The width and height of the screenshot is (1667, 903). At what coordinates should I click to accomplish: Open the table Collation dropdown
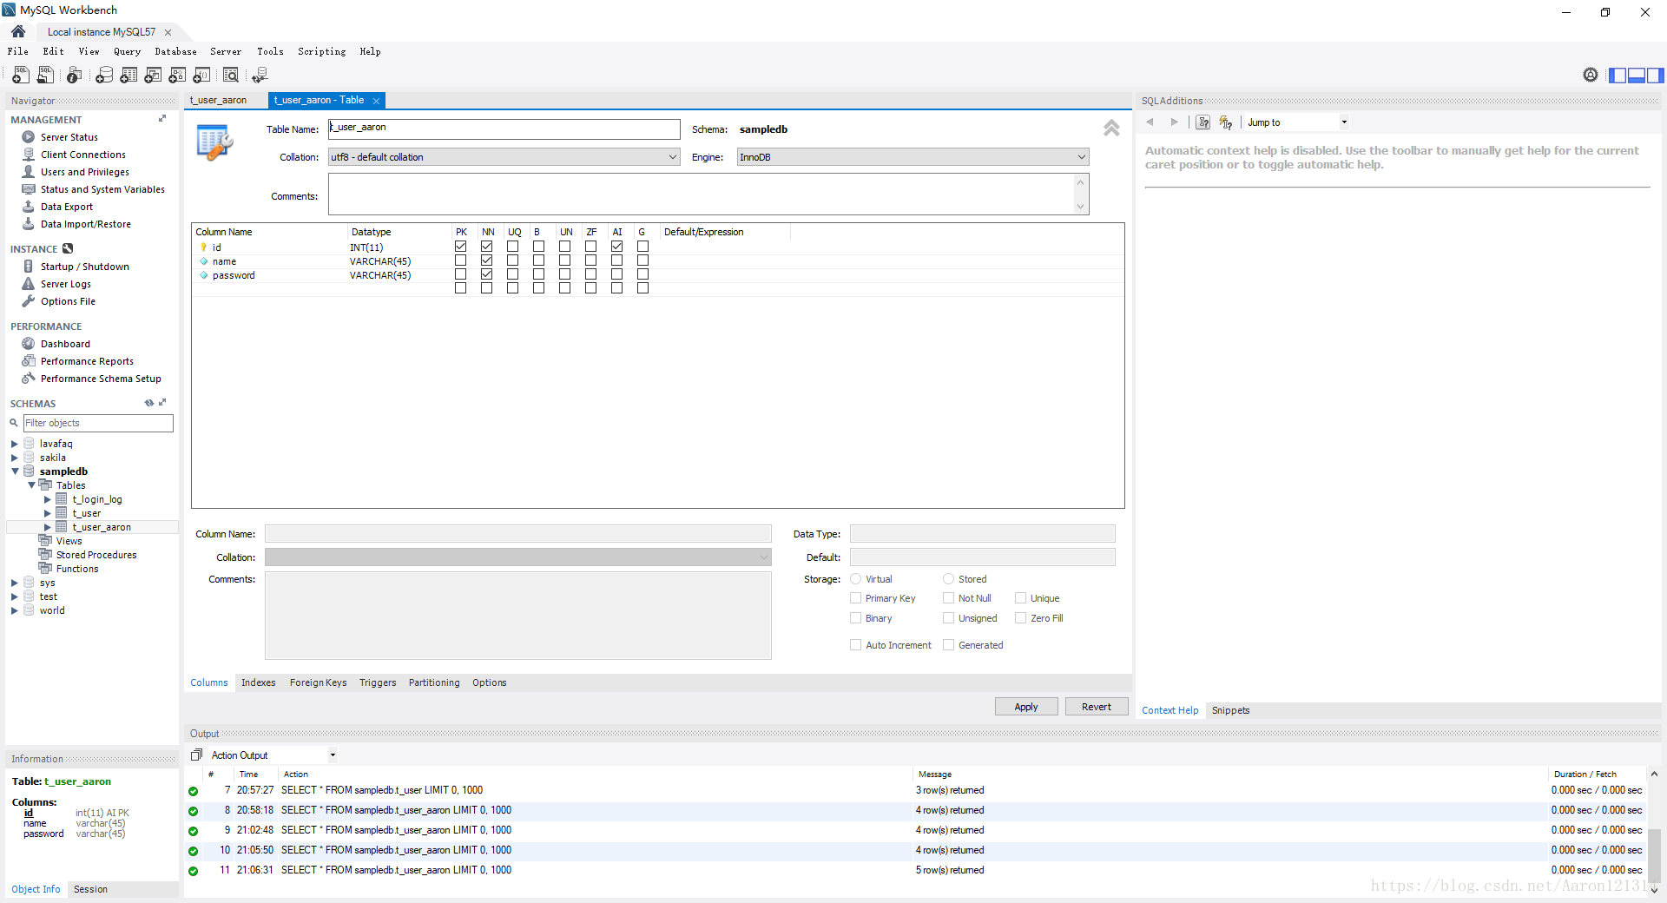pos(504,157)
